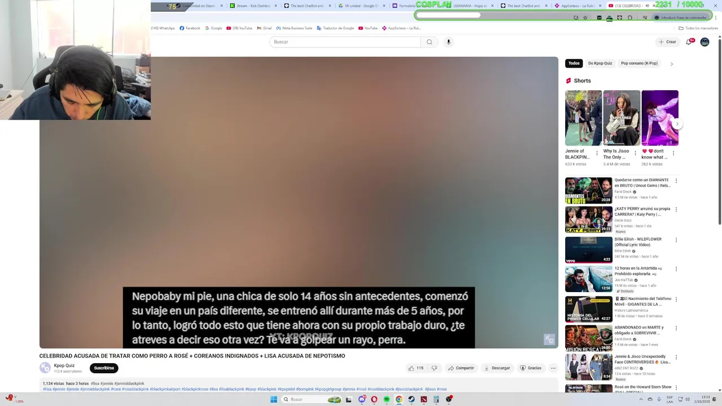The width and height of the screenshot is (722, 406).
Task: Open Why Is Jisoo The Only short
Action: tap(622, 118)
